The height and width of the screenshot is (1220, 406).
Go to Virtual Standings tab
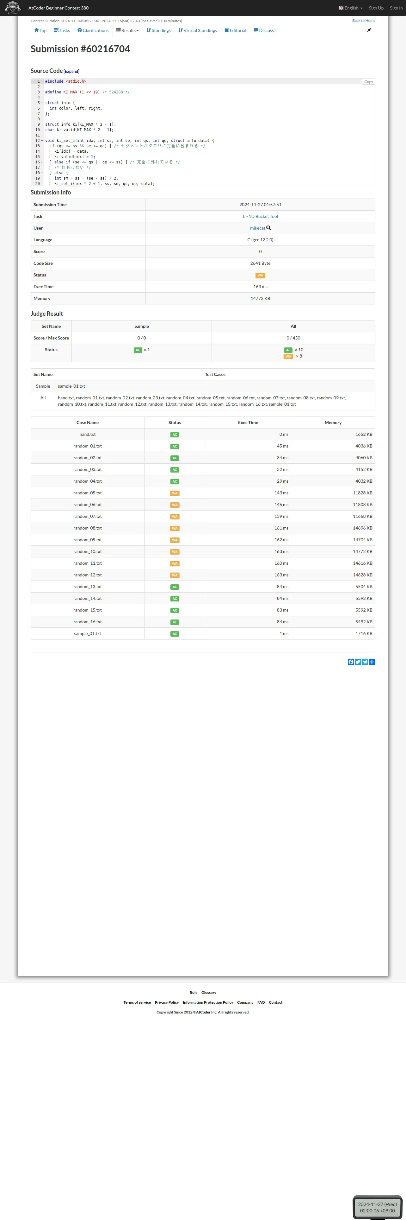pos(198,30)
